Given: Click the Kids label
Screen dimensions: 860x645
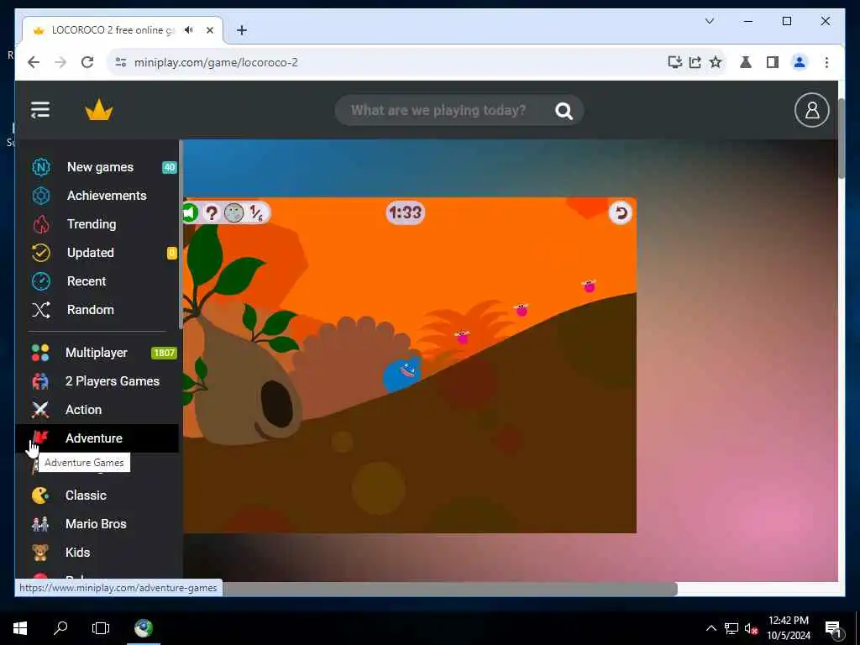Looking at the screenshot, I should coord(77,553).
